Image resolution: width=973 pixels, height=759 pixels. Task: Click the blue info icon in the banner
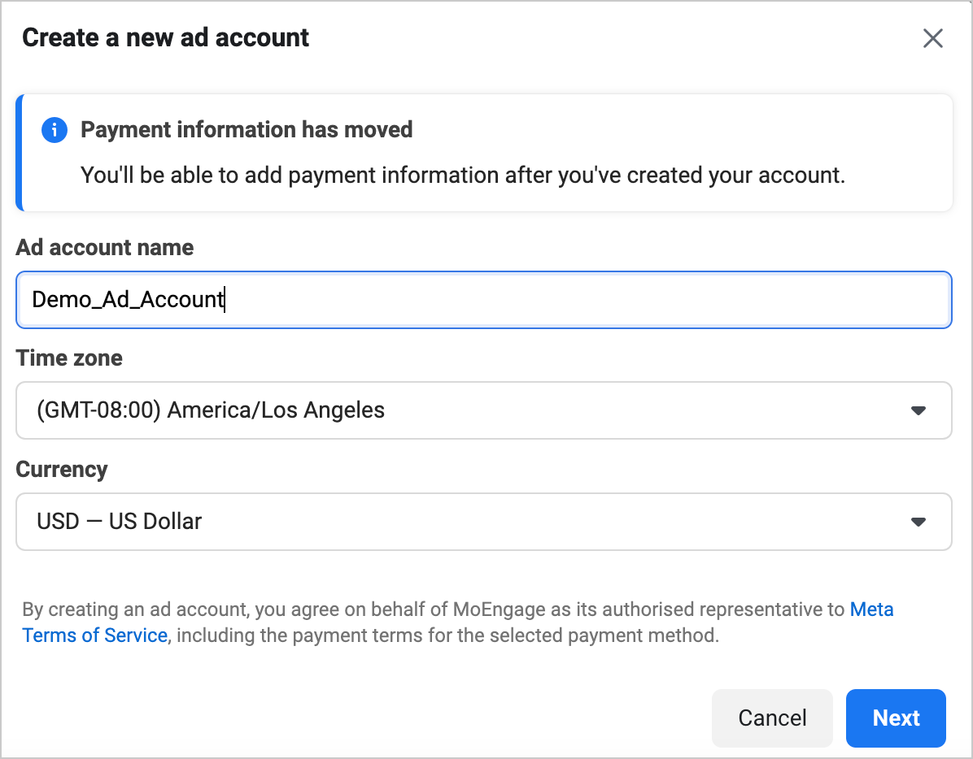(55, 130)
